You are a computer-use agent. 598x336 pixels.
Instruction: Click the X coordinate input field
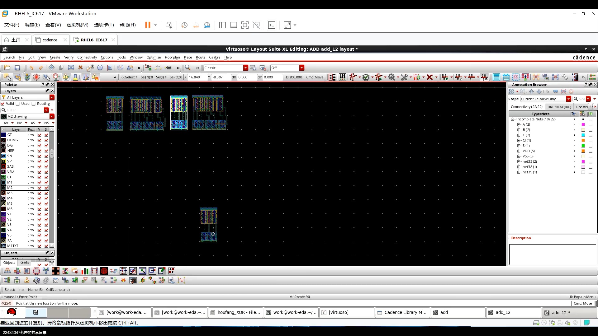point(197,77)
